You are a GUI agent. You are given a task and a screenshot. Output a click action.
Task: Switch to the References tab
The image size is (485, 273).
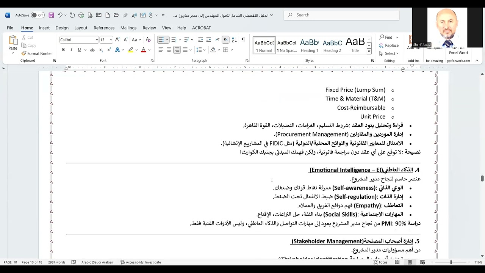tap(104, 28)
